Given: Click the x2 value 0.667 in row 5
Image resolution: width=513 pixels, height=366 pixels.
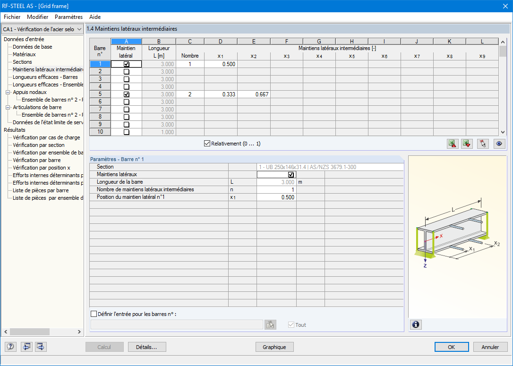Looking at the screenshot, I should point(254,94).
